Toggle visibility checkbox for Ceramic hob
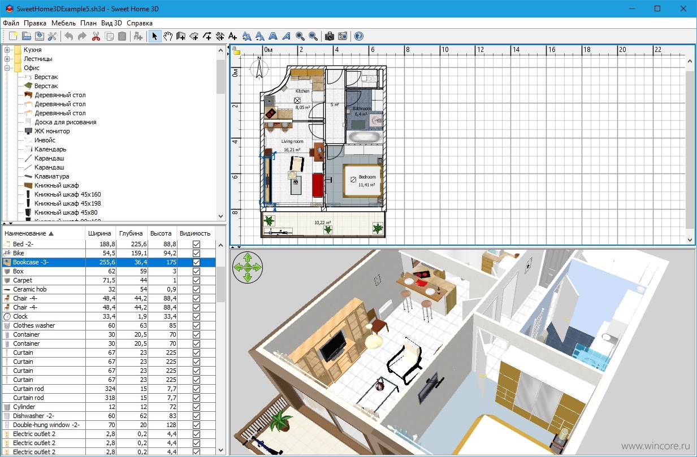 [196, 289]
